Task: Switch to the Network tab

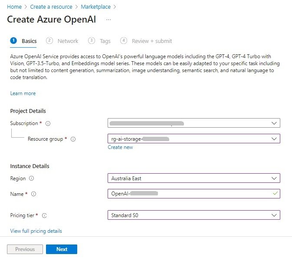Action: [x=62, y=41]
